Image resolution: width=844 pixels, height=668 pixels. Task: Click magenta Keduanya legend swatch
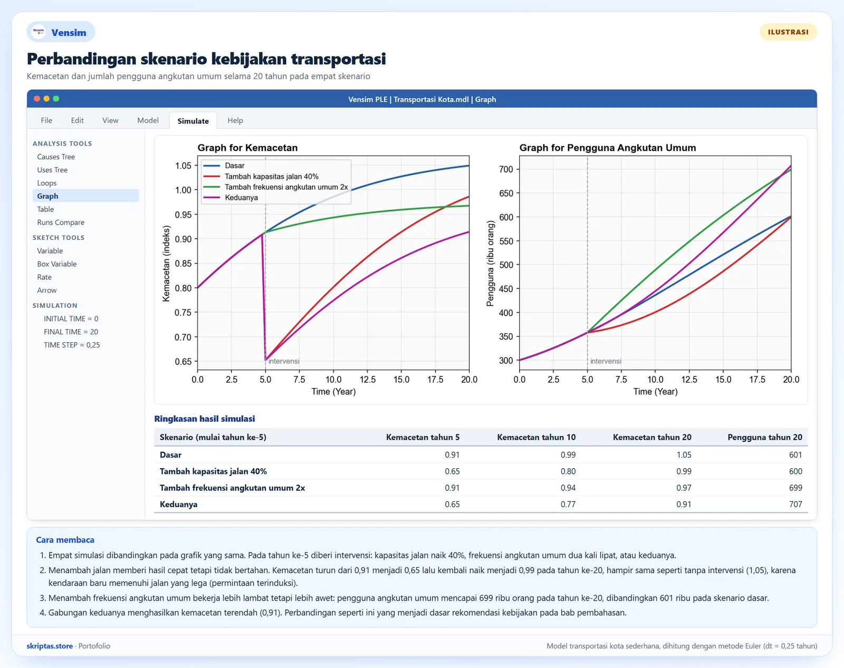[x=212, y=198]
